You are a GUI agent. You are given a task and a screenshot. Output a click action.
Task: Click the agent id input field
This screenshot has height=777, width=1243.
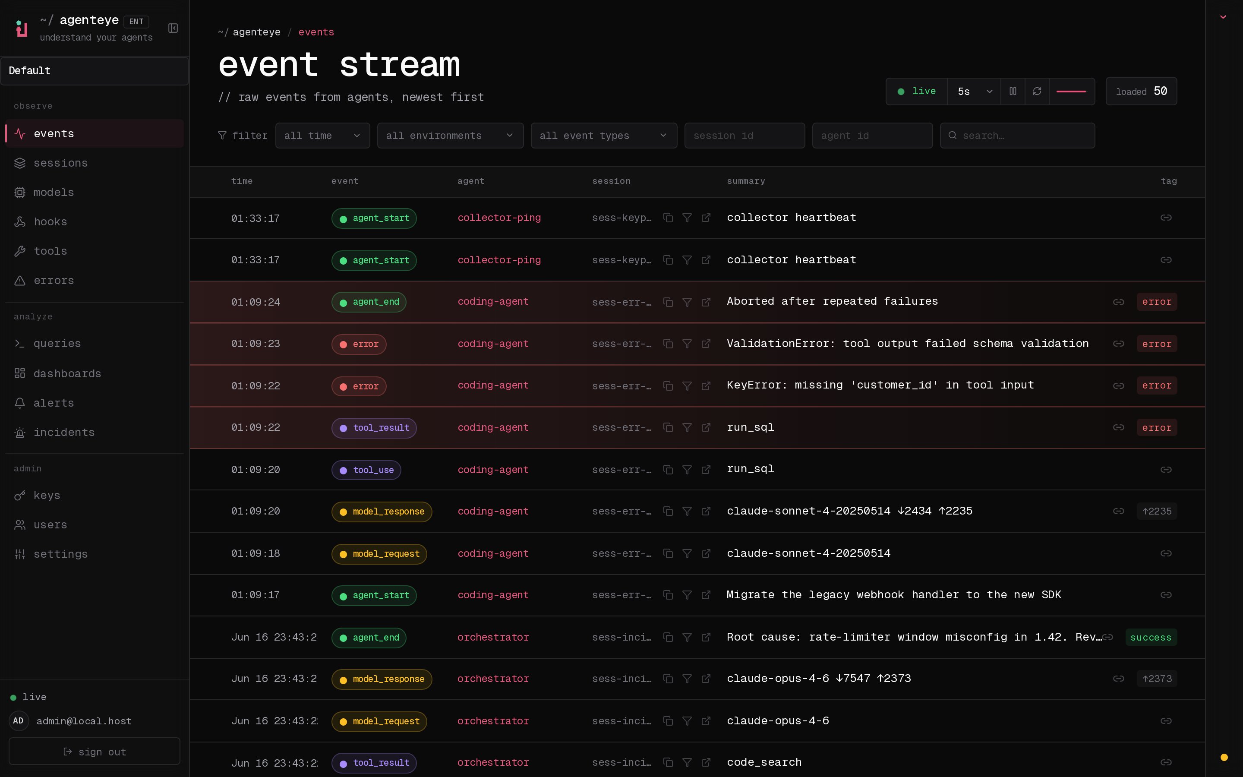(872, 136)
